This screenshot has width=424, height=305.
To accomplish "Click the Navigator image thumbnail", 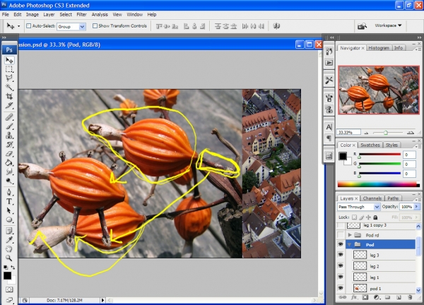I will click(379, 90).
